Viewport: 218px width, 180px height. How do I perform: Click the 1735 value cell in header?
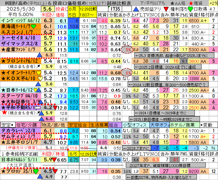115,9
